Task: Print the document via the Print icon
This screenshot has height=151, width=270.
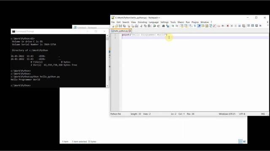Action: 136,26
